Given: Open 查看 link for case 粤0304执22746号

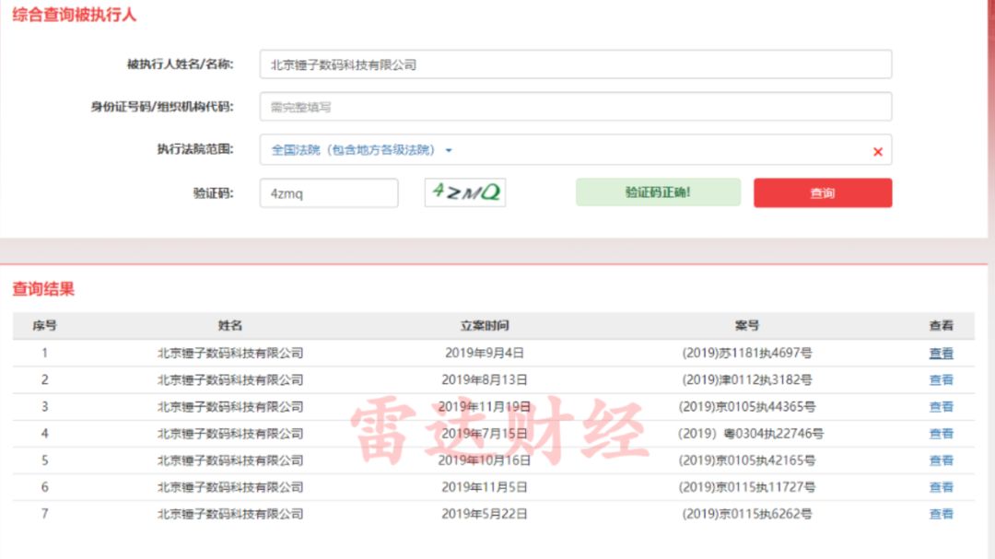Looking at the screenshot, I should [941, 434].
